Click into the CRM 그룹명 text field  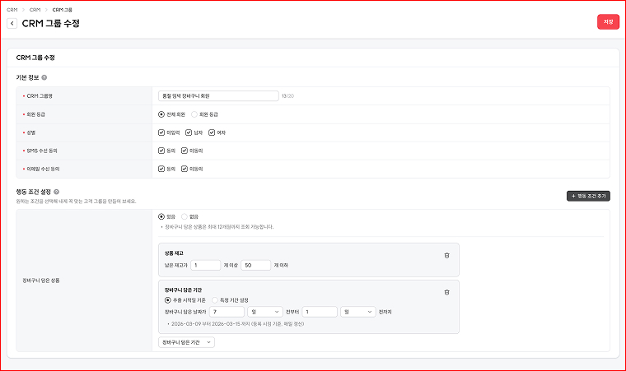pyautogui.click(x=218, y=96)
